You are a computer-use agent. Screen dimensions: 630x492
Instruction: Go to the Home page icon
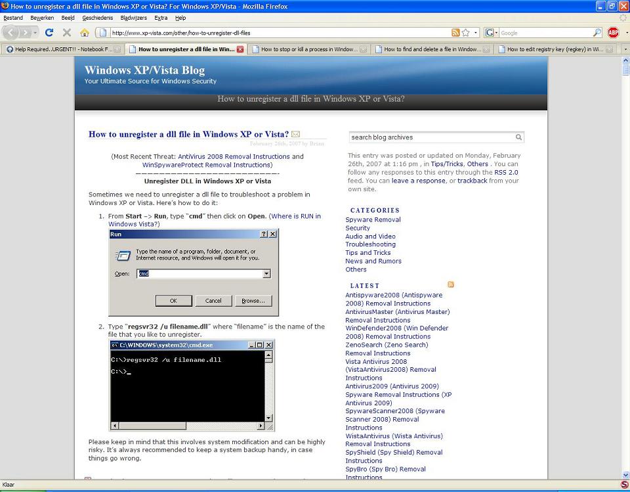[x=85, y=33]
